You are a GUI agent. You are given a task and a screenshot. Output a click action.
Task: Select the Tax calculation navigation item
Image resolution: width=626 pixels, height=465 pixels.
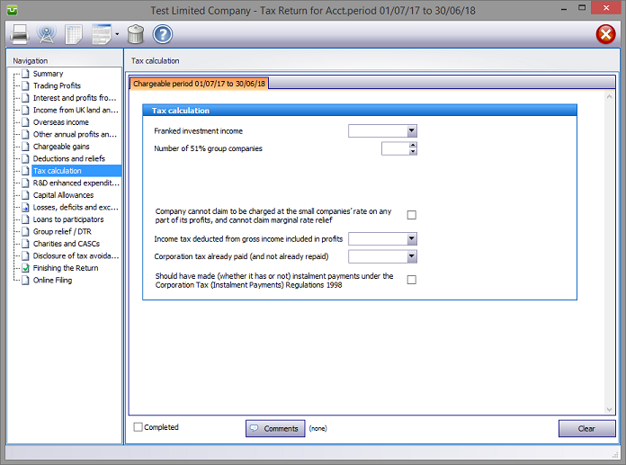click(76, 171)
